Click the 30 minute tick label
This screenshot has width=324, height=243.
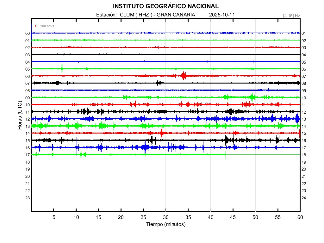click(x=165, y=217)
